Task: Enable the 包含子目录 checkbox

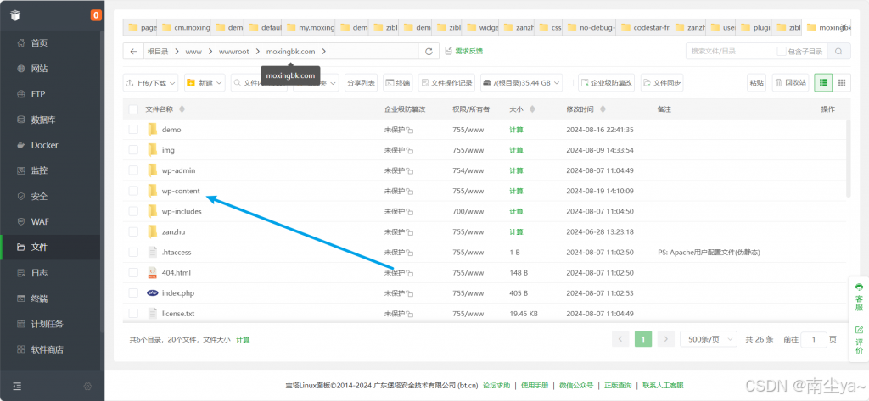Action: click(782, 52)
